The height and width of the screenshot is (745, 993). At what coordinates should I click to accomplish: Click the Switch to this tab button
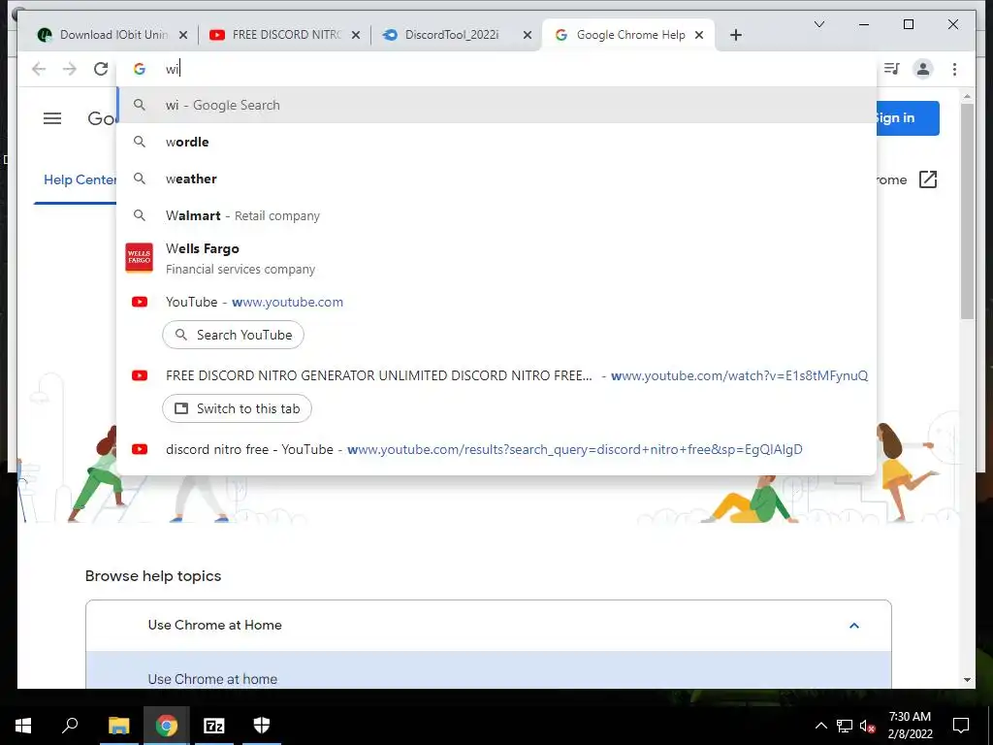click(237, 408)
